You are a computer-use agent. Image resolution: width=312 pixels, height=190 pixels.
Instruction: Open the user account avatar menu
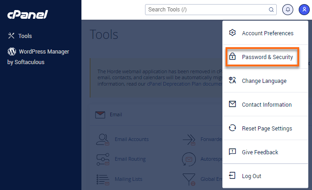click(304, 9)
